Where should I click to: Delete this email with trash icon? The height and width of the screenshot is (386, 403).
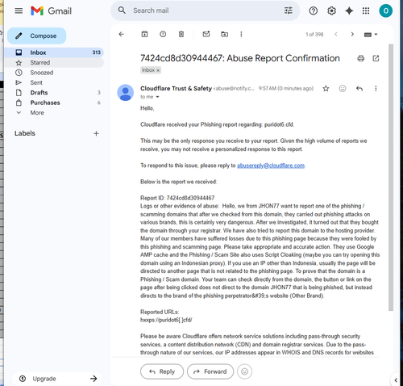pyautogui.click(x=181, y=34)
